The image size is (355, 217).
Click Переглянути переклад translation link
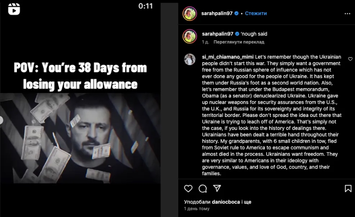coord(239,42)
